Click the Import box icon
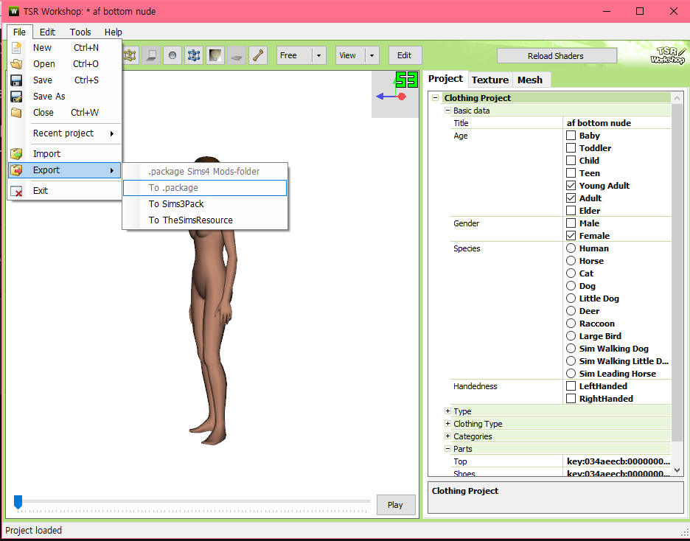 (x=16, y=154)
